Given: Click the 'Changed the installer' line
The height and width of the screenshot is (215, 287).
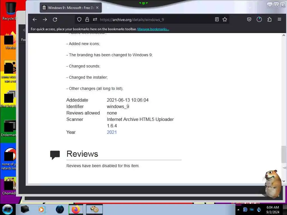Looking at the screenshot, I should [x=87, y=77].
